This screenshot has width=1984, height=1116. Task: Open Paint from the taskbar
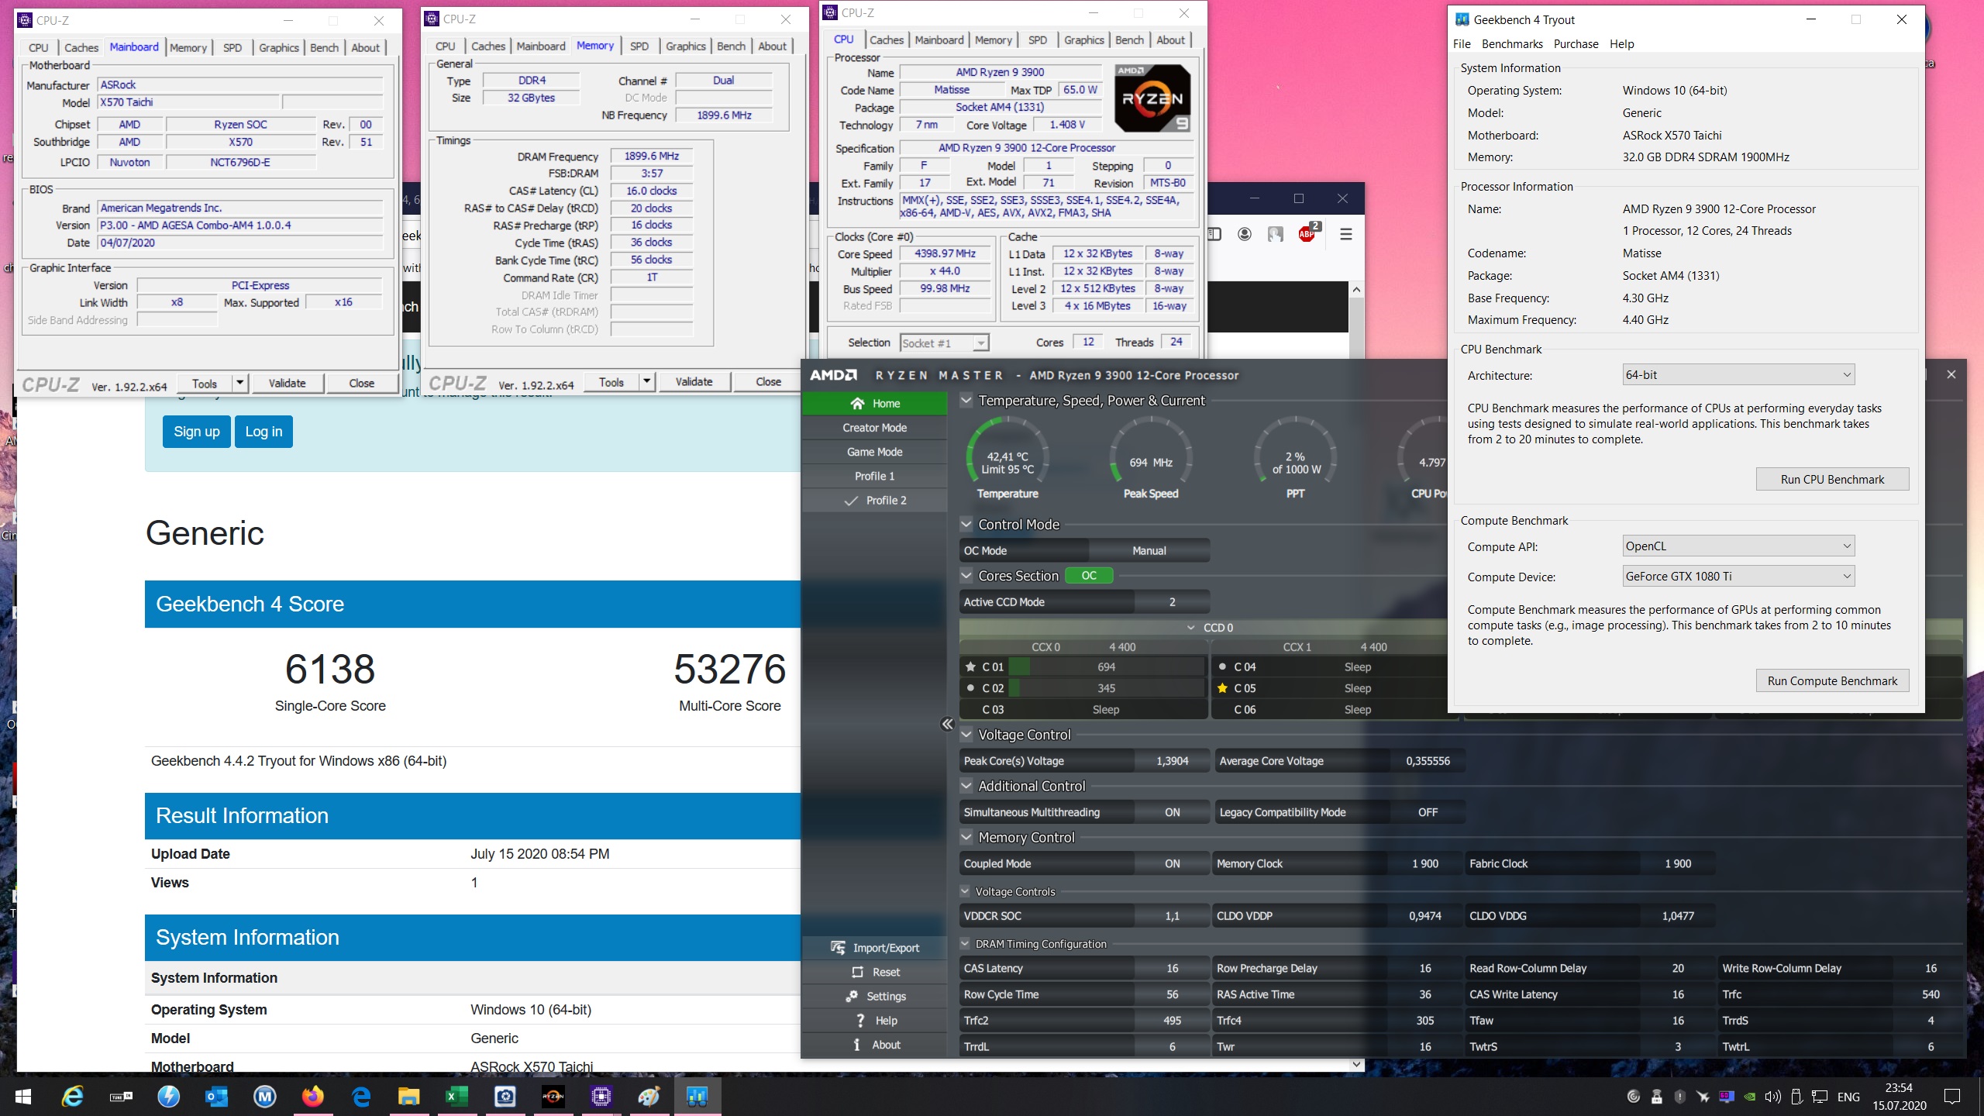(649, 1097)
